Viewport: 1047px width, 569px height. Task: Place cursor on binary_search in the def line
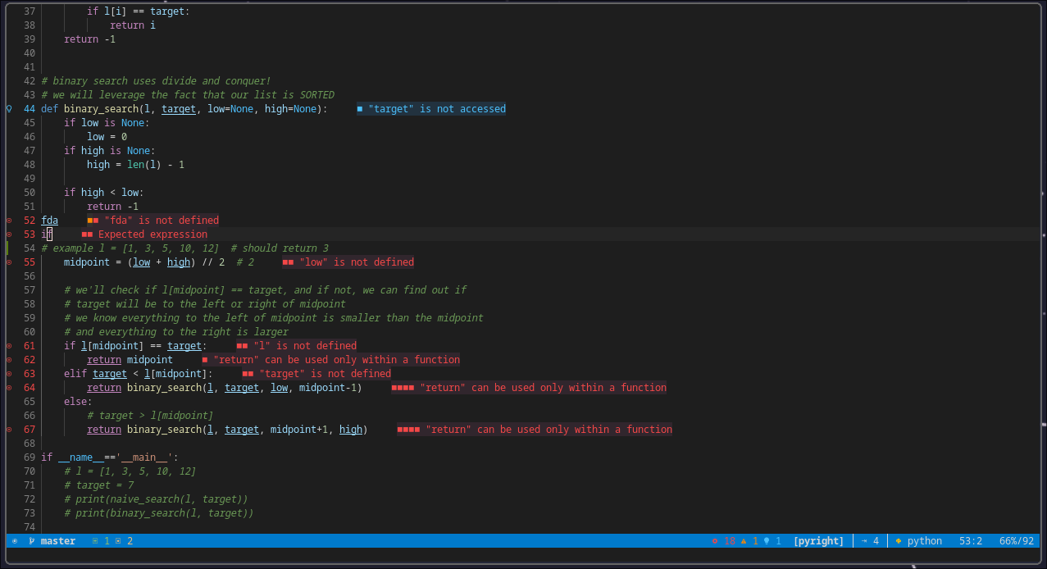tap(101, 109)
